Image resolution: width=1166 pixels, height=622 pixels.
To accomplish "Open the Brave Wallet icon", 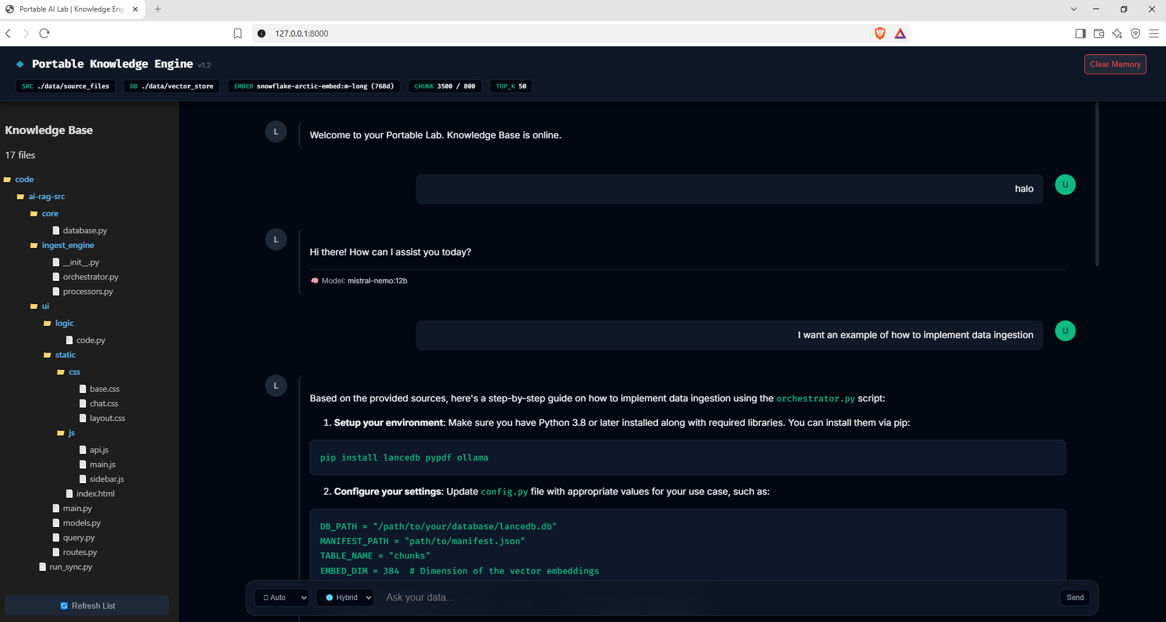I will pos(1099,34).
